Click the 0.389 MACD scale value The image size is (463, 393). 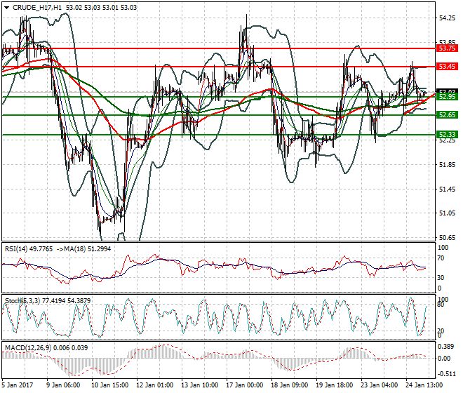click(x=445, y=347)
